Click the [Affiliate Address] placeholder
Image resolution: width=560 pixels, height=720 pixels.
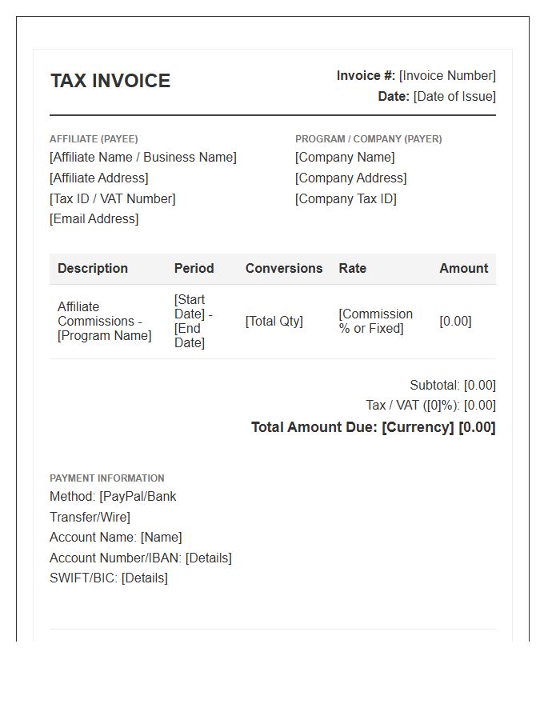tap(99, 178)
